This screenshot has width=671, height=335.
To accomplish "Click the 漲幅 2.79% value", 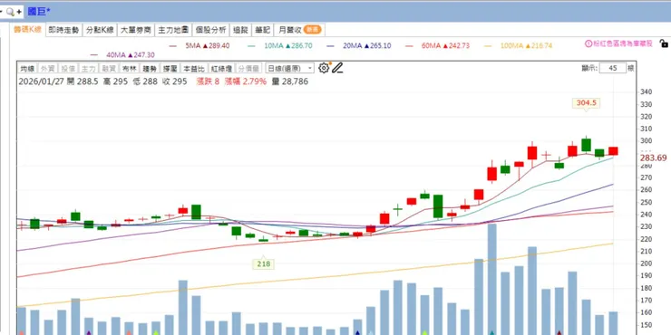I will click(x=246, y=81).
